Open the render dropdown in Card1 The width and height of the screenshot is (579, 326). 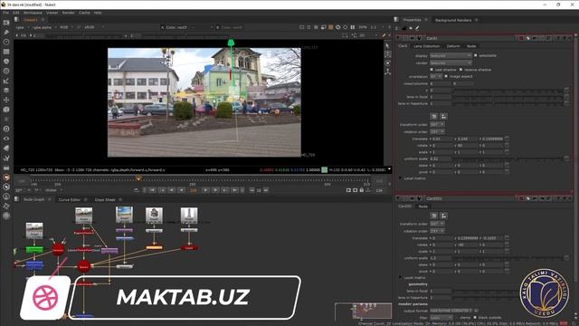pyautogui.click(x=451, y=62)
